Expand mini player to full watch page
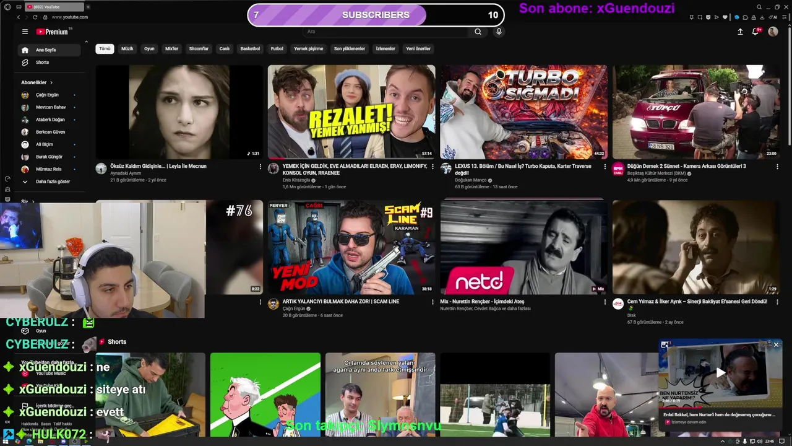The image size is (792, 446). coord(665,344)
